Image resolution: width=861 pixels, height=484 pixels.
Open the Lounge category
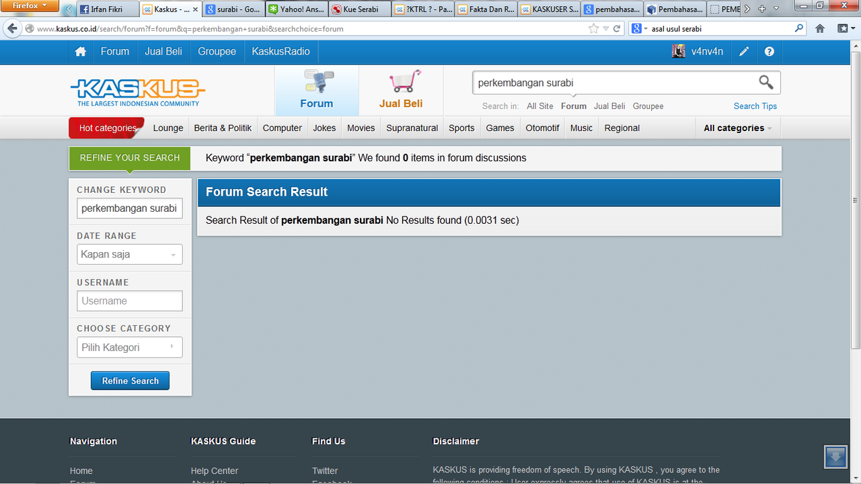168,128
